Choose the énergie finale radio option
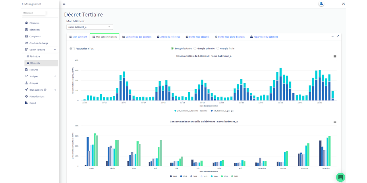The width and height of the screenshot is (367, 183). pos(218,48)
